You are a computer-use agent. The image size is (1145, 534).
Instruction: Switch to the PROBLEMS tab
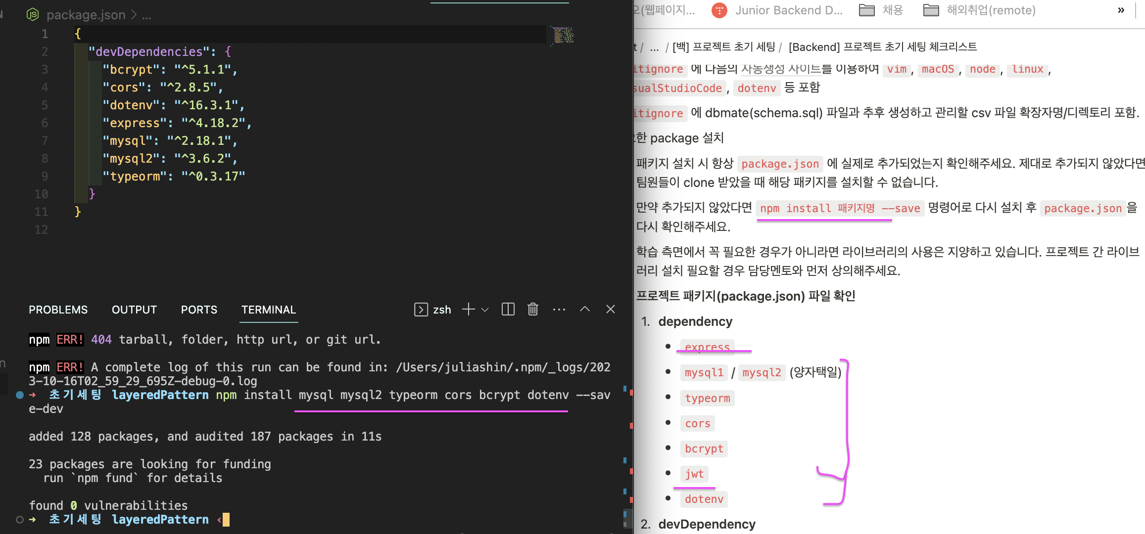[58, 310]
